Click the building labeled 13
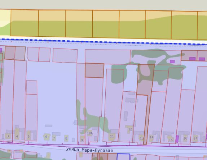 (x=142, y=138)
